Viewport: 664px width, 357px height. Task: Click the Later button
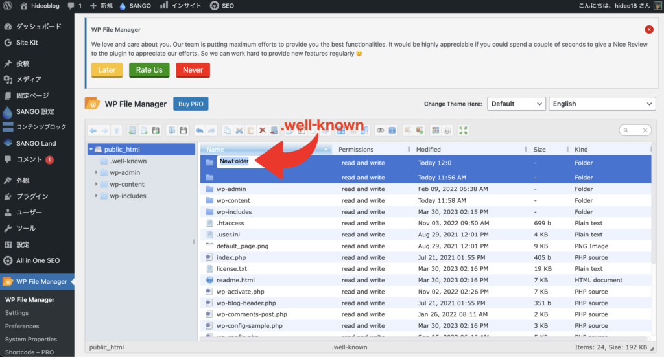(x=107, y=70)
